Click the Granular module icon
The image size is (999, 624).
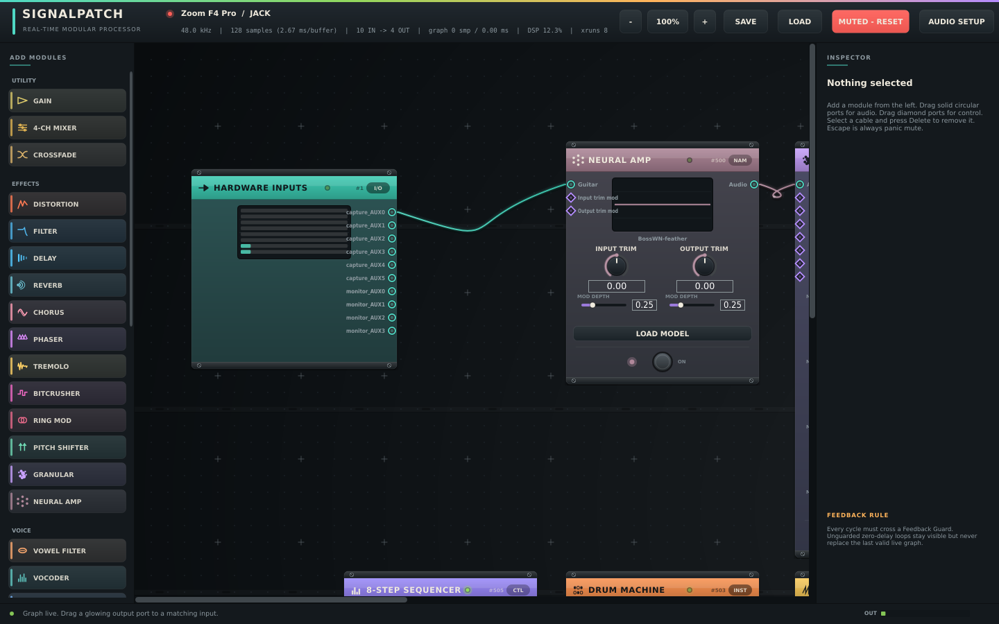(x=22, y=474)
